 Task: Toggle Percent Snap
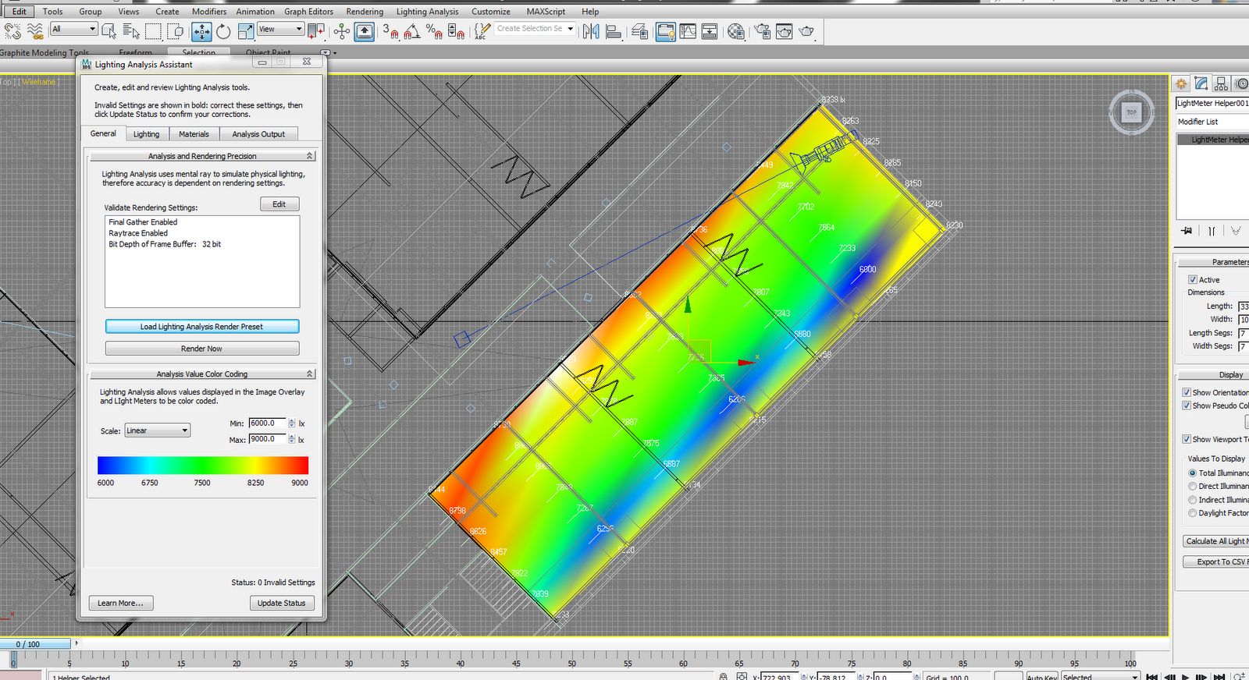coord(434,31)
